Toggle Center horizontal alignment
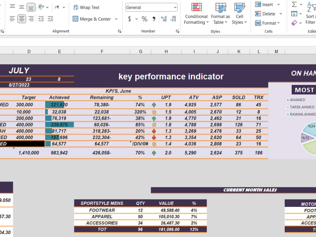The width and height of the screenshot is (316, 237). 21,19
